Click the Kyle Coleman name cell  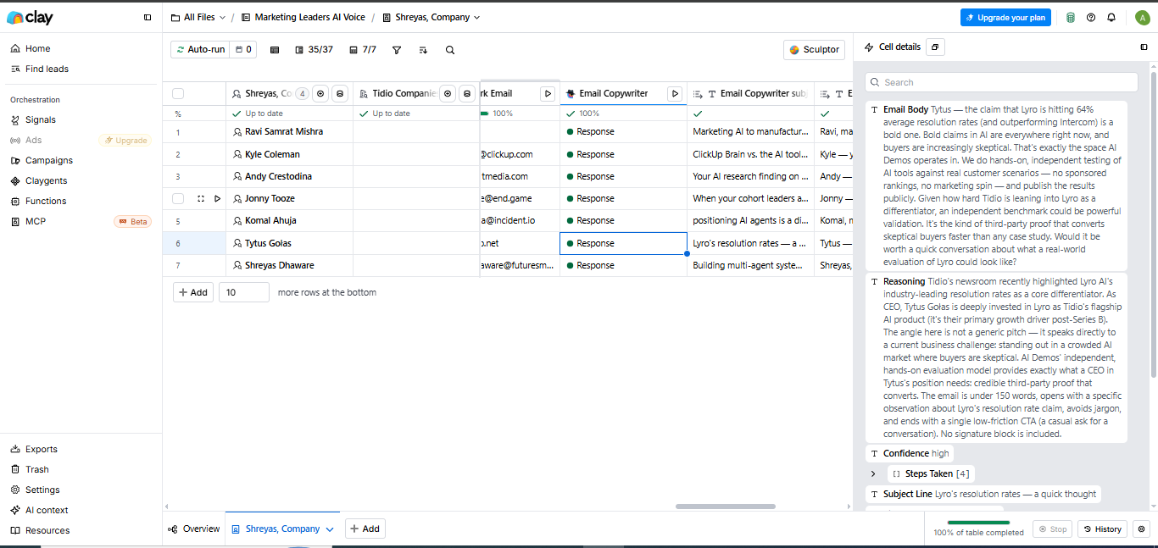tap(289, 154)
